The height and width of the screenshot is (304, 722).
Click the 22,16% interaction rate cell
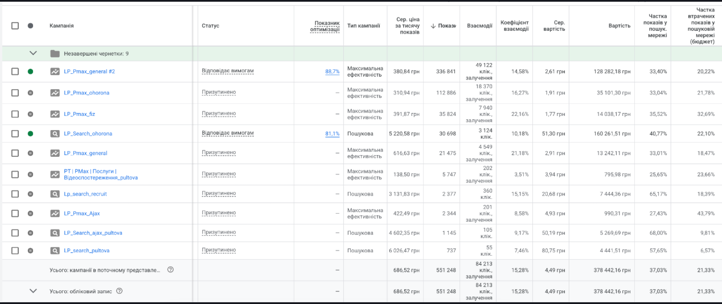520,114
